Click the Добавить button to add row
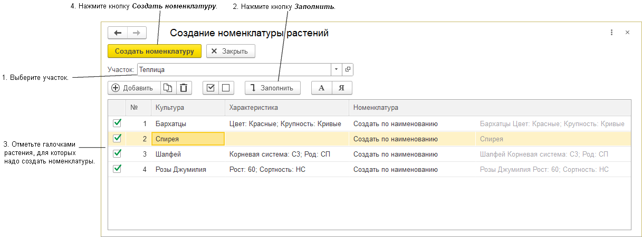The width and height of the screenshot is (642, 237). coord(132,88)
